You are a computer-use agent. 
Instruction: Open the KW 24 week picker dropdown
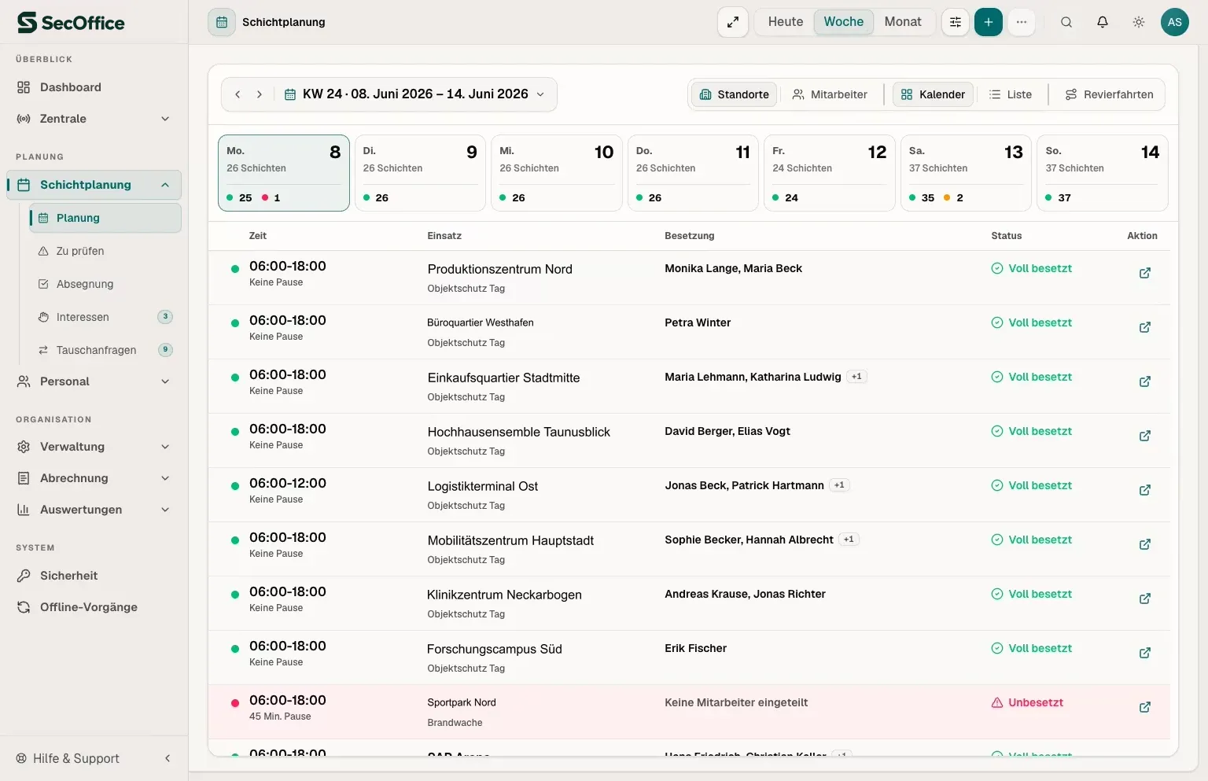(x=414, y=94)
